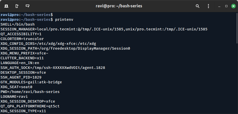Image resolution: width=238 pixels, height=114 pixels.
Task: Open the terminal search magnifier icon
Action: 198,6
